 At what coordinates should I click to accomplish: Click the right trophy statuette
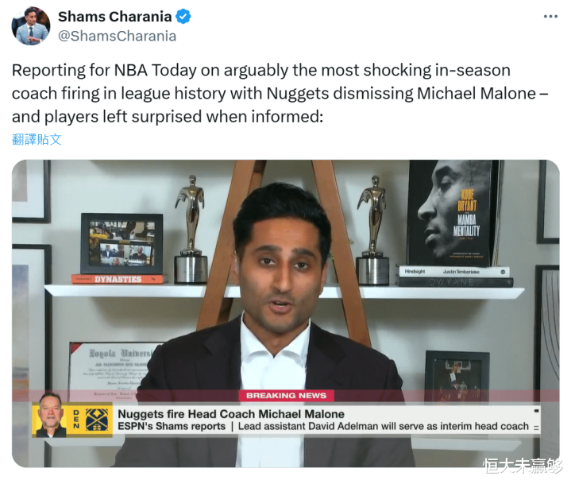(372, 230)
